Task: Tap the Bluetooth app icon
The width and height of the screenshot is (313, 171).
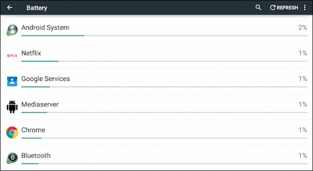Action: point(12,158)
